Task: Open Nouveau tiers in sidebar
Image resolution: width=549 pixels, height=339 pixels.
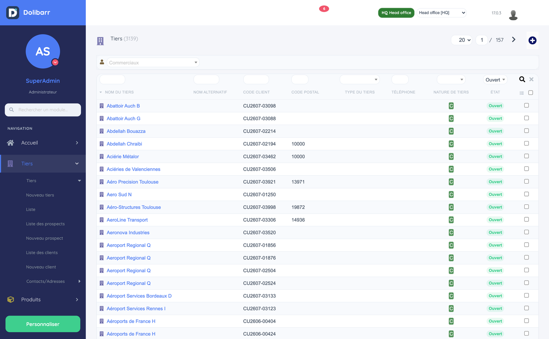Action: click(40, 195)
